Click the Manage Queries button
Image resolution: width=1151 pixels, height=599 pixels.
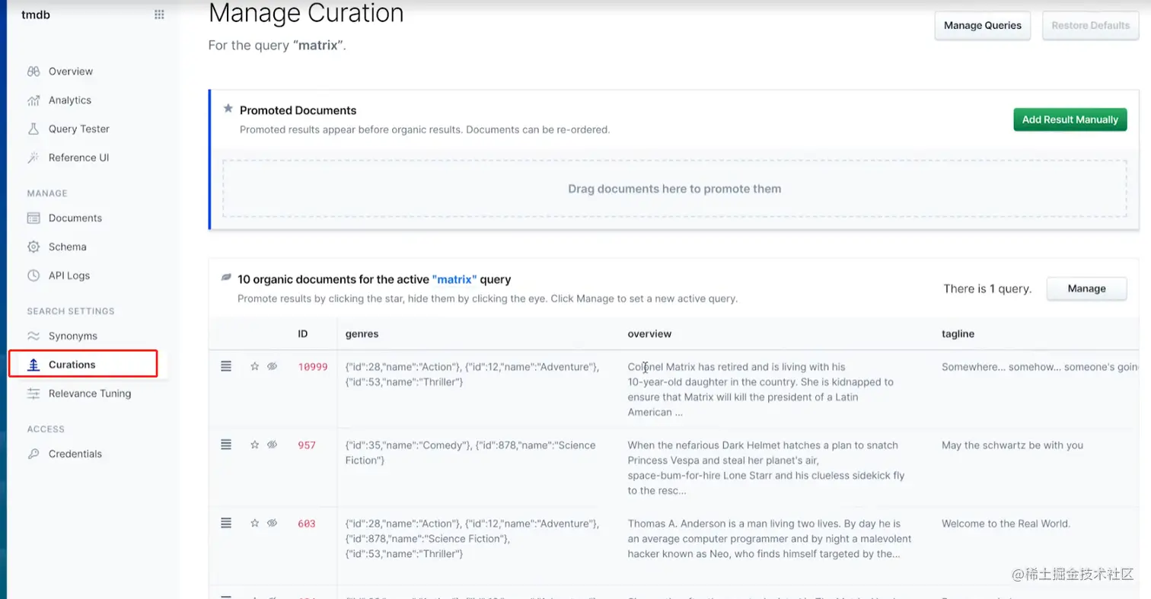(x=983, y=25)
